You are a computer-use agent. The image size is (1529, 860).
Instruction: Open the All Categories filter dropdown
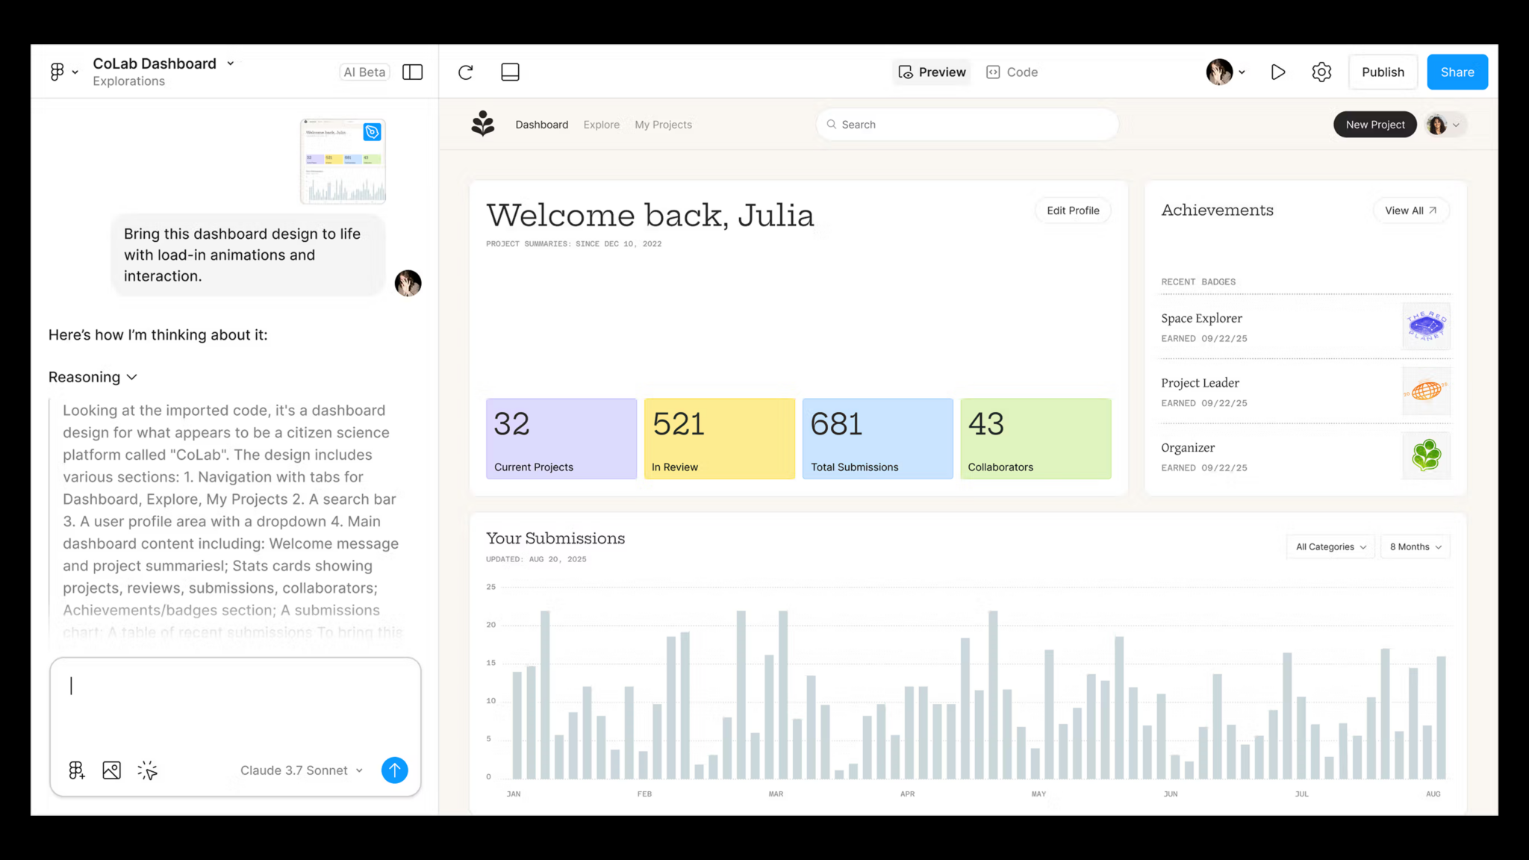(x=1330, y=546)
